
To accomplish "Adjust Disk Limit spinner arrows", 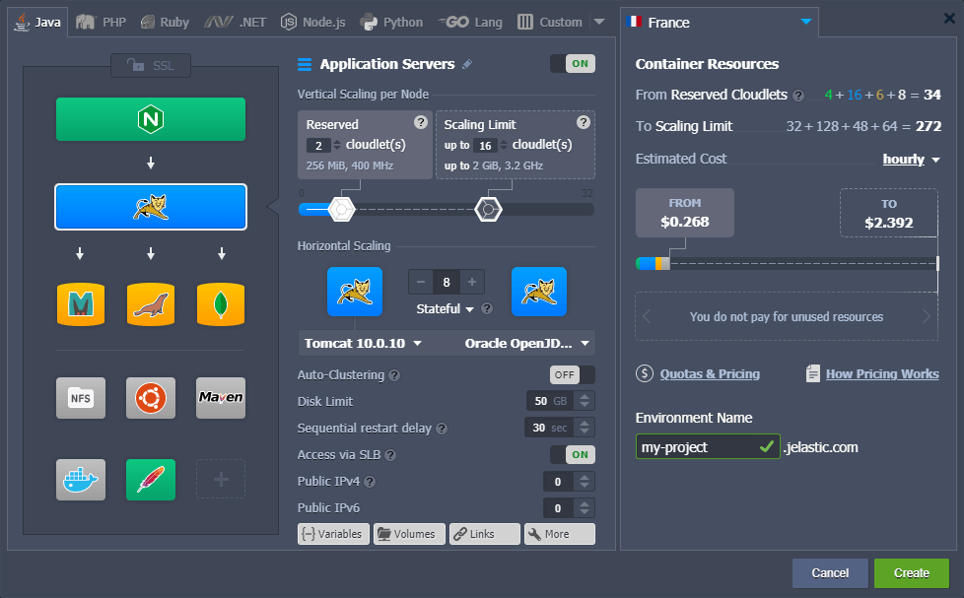I will tap(585, 401).
